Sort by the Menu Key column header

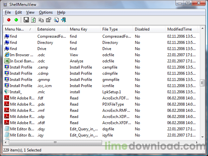[x=84, y=29]
